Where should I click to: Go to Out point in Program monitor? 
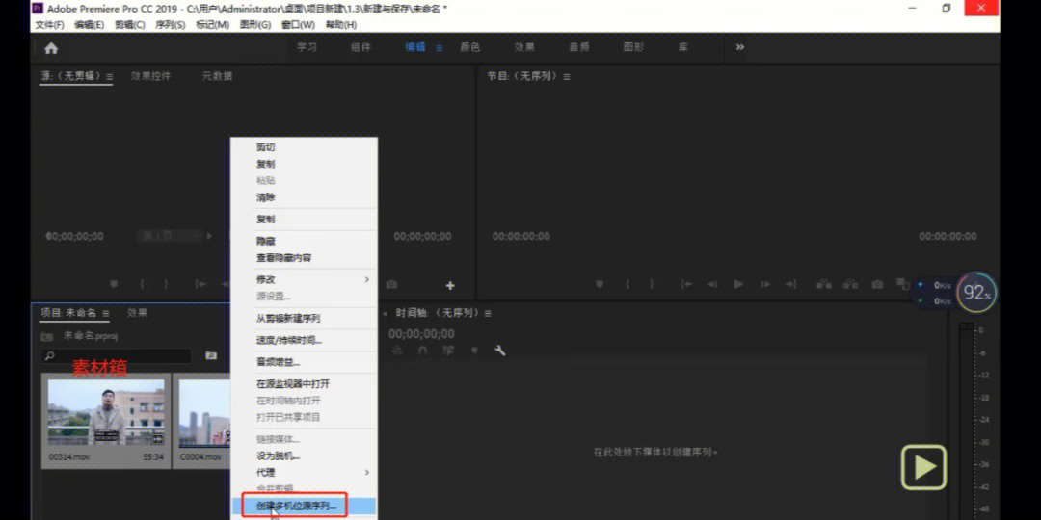point(790,284)
